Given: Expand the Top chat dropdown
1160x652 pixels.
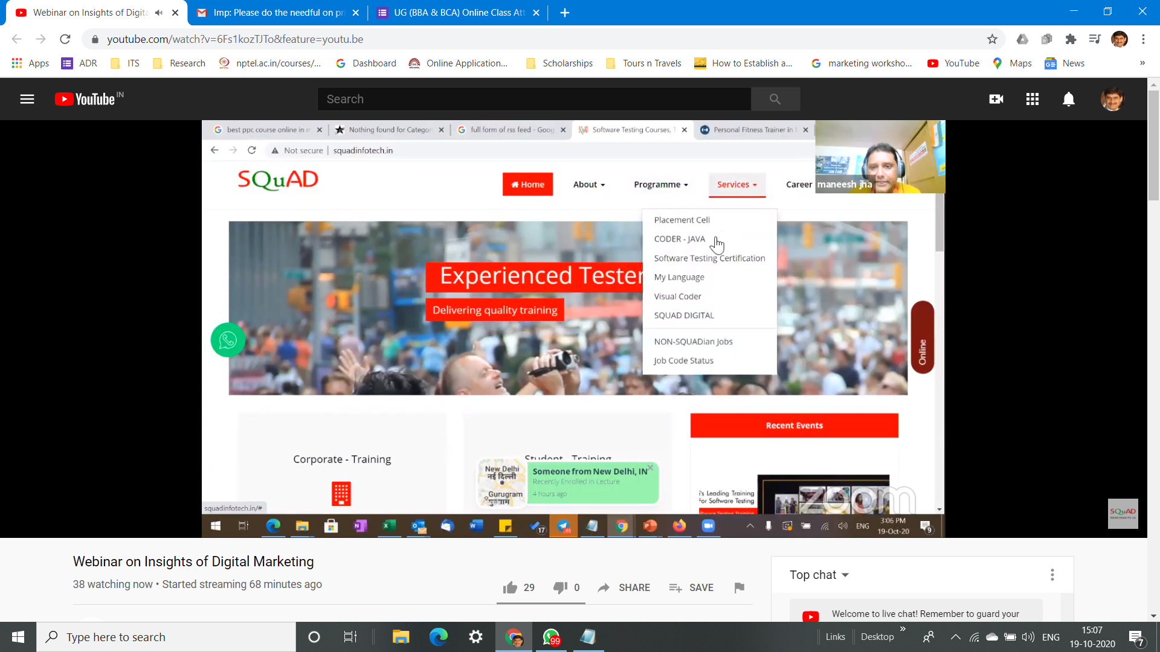Looking at the screenshot, I should [x=819, y=575].
